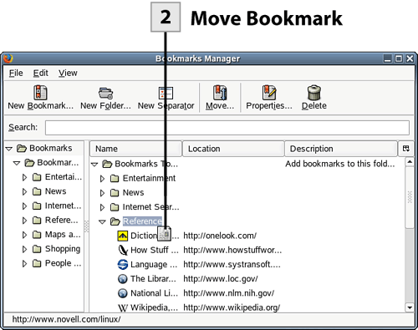418x330 pixels.
Task: Maximize the Bookmarks Manager window
Action: pos(399,58)
